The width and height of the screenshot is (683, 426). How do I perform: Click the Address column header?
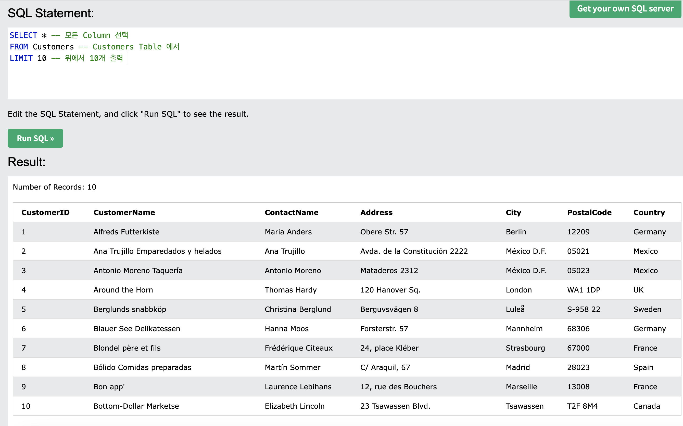click(x=376, y=212)
